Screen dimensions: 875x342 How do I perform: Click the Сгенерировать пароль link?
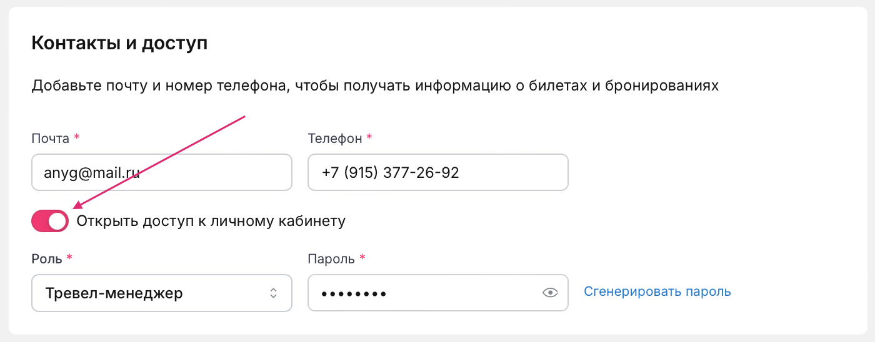[657, 291]
